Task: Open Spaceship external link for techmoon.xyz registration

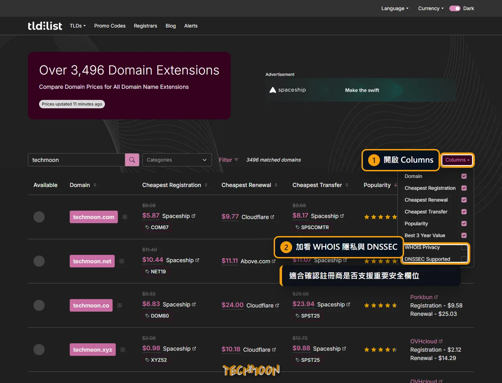Action: (179, 349)
